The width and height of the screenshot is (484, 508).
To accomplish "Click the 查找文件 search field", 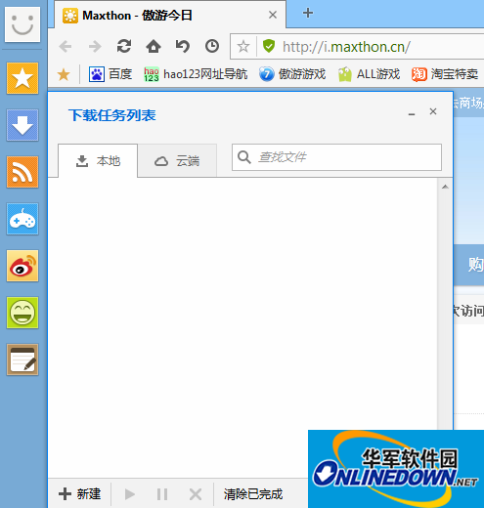I will click(x=336, y=157).
